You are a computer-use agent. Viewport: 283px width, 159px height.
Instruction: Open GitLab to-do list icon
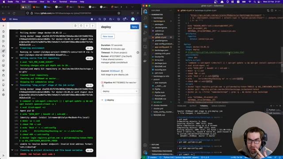click(119, 19)
